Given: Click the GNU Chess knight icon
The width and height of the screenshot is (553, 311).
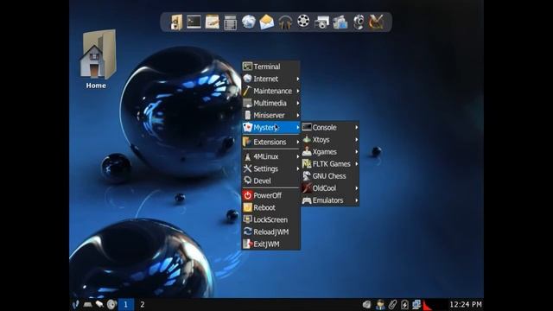Looking at the screenshot, I should point(307,176).
